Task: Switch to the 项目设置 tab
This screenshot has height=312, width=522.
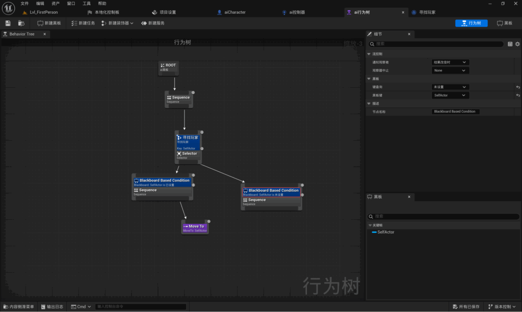Action: (167, 12)
